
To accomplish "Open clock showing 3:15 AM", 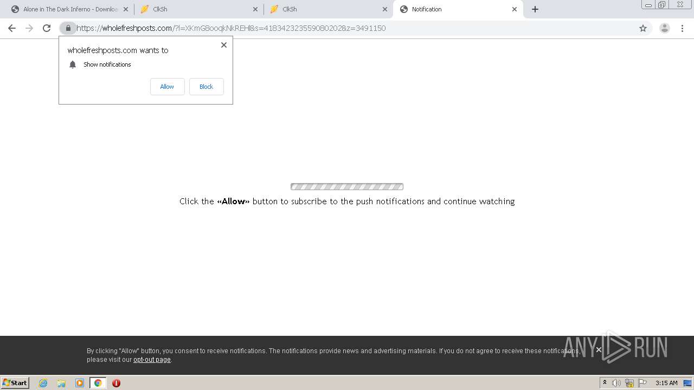I will 666,383.
